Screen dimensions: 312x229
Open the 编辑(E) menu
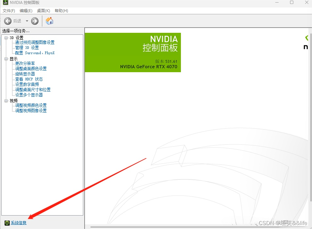pos(26,11)
